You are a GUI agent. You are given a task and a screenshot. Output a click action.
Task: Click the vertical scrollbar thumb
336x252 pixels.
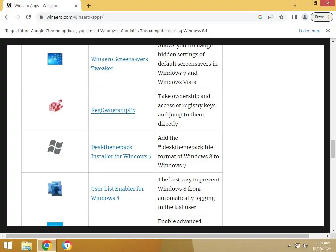[x=333, y=149]
